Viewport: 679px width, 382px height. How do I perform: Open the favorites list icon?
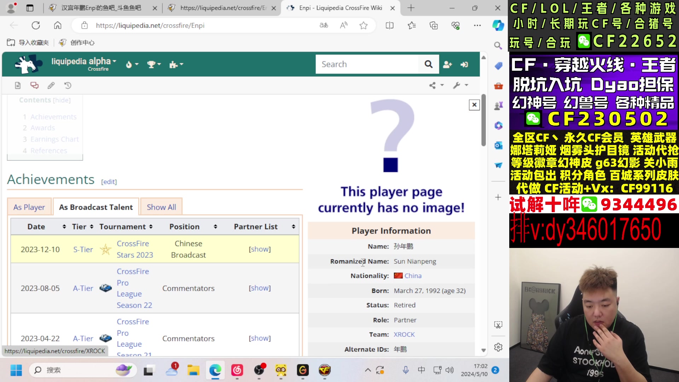click(412, 25)
